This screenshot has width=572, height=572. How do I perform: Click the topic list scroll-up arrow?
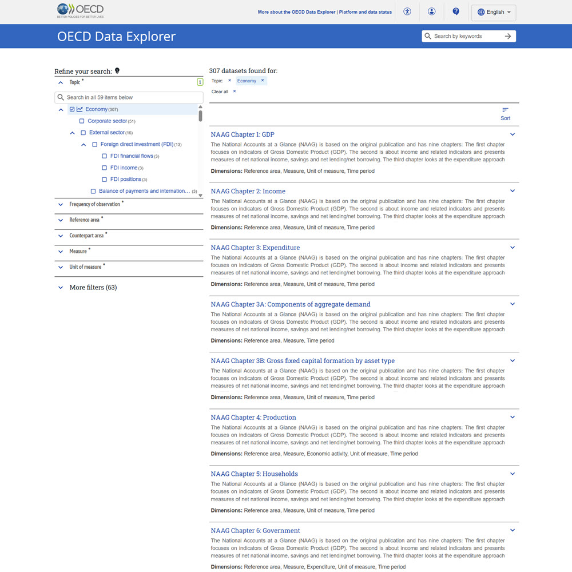[200, 107]
